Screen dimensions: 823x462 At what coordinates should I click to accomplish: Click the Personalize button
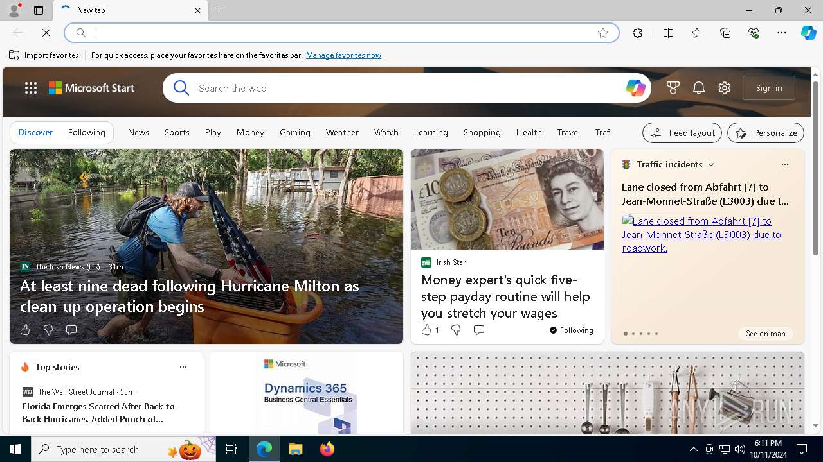(766, 133)
